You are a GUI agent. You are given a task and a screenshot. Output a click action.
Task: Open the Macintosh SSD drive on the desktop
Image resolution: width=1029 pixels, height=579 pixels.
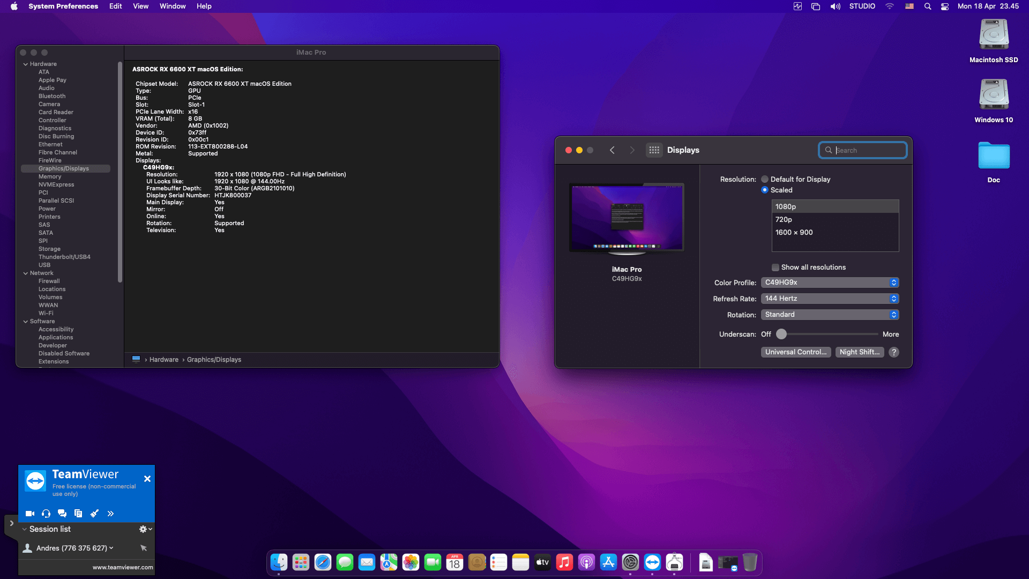click(994, 41)
